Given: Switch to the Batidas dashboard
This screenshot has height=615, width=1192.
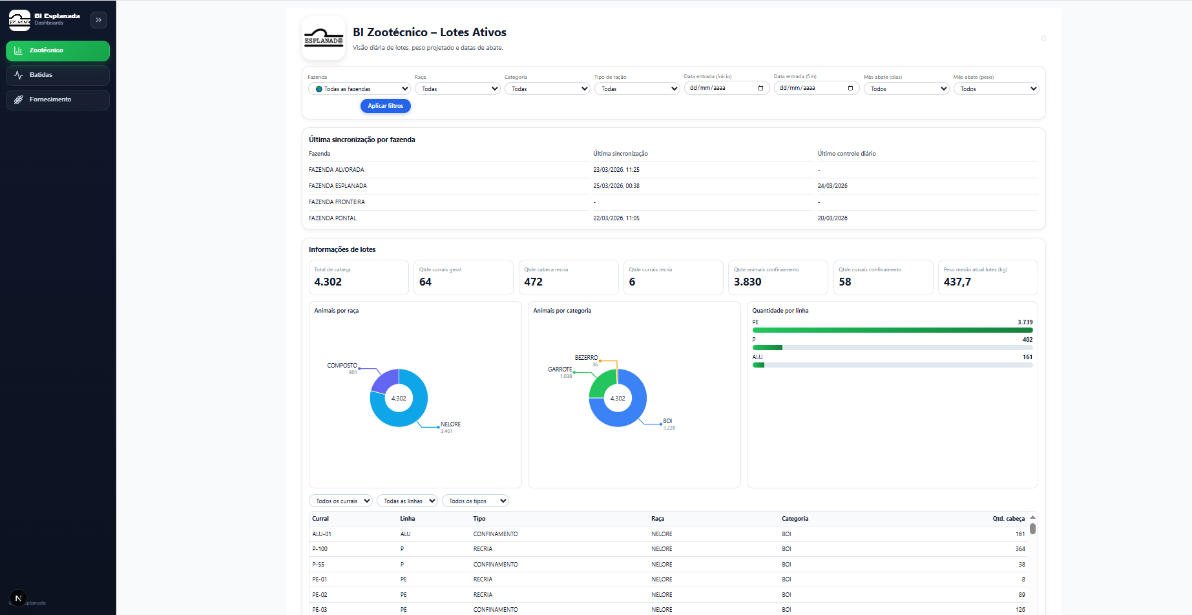Looking at the screenshot, I should pos(58,75).
